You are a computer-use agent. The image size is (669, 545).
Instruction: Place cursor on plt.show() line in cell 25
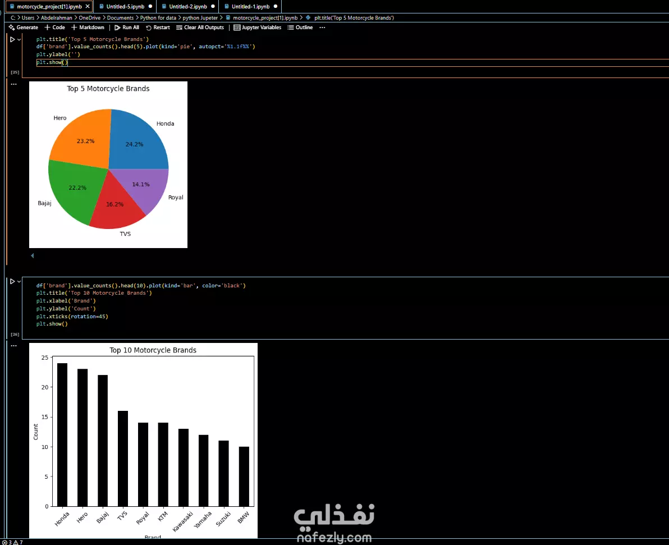point(52,62)
